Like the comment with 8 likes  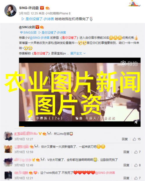(137, 165)
